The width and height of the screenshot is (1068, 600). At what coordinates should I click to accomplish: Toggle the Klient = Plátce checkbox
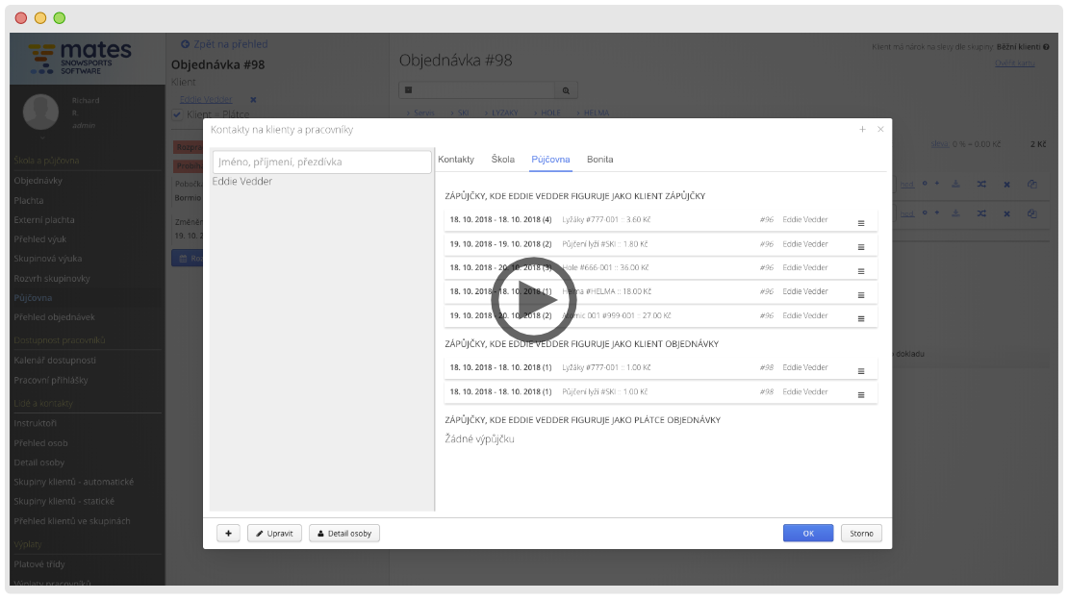[x=177, y=114]
